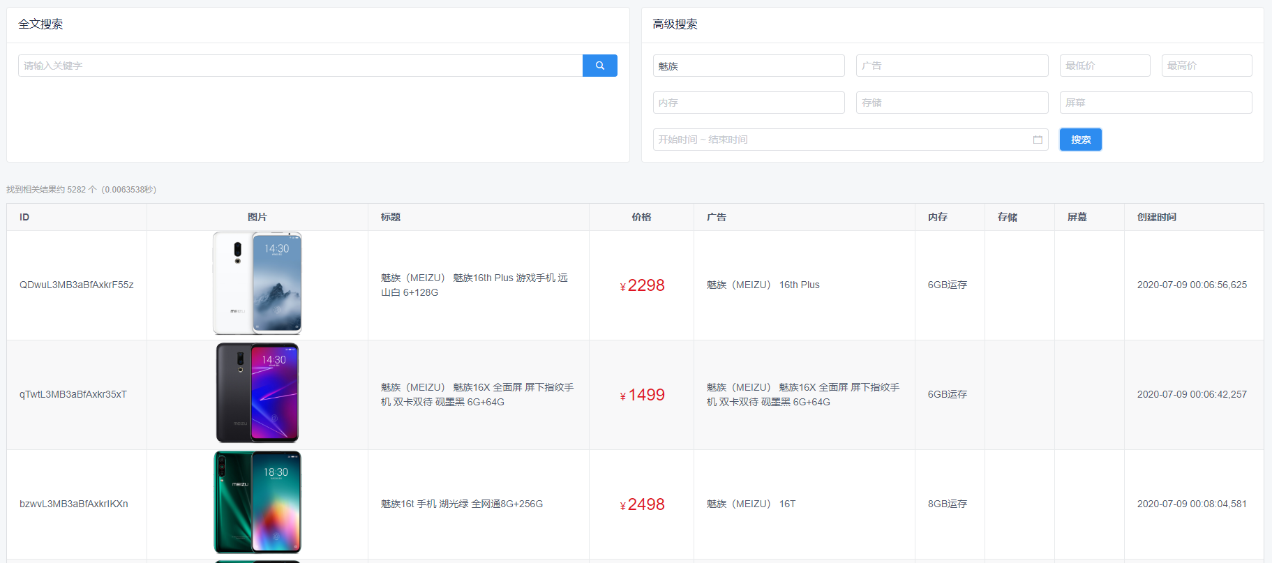Screen dimensions: 1272x563
Task: Click timestamp 2020-07-09 00:06:56,625
Action: (1192, 285)
